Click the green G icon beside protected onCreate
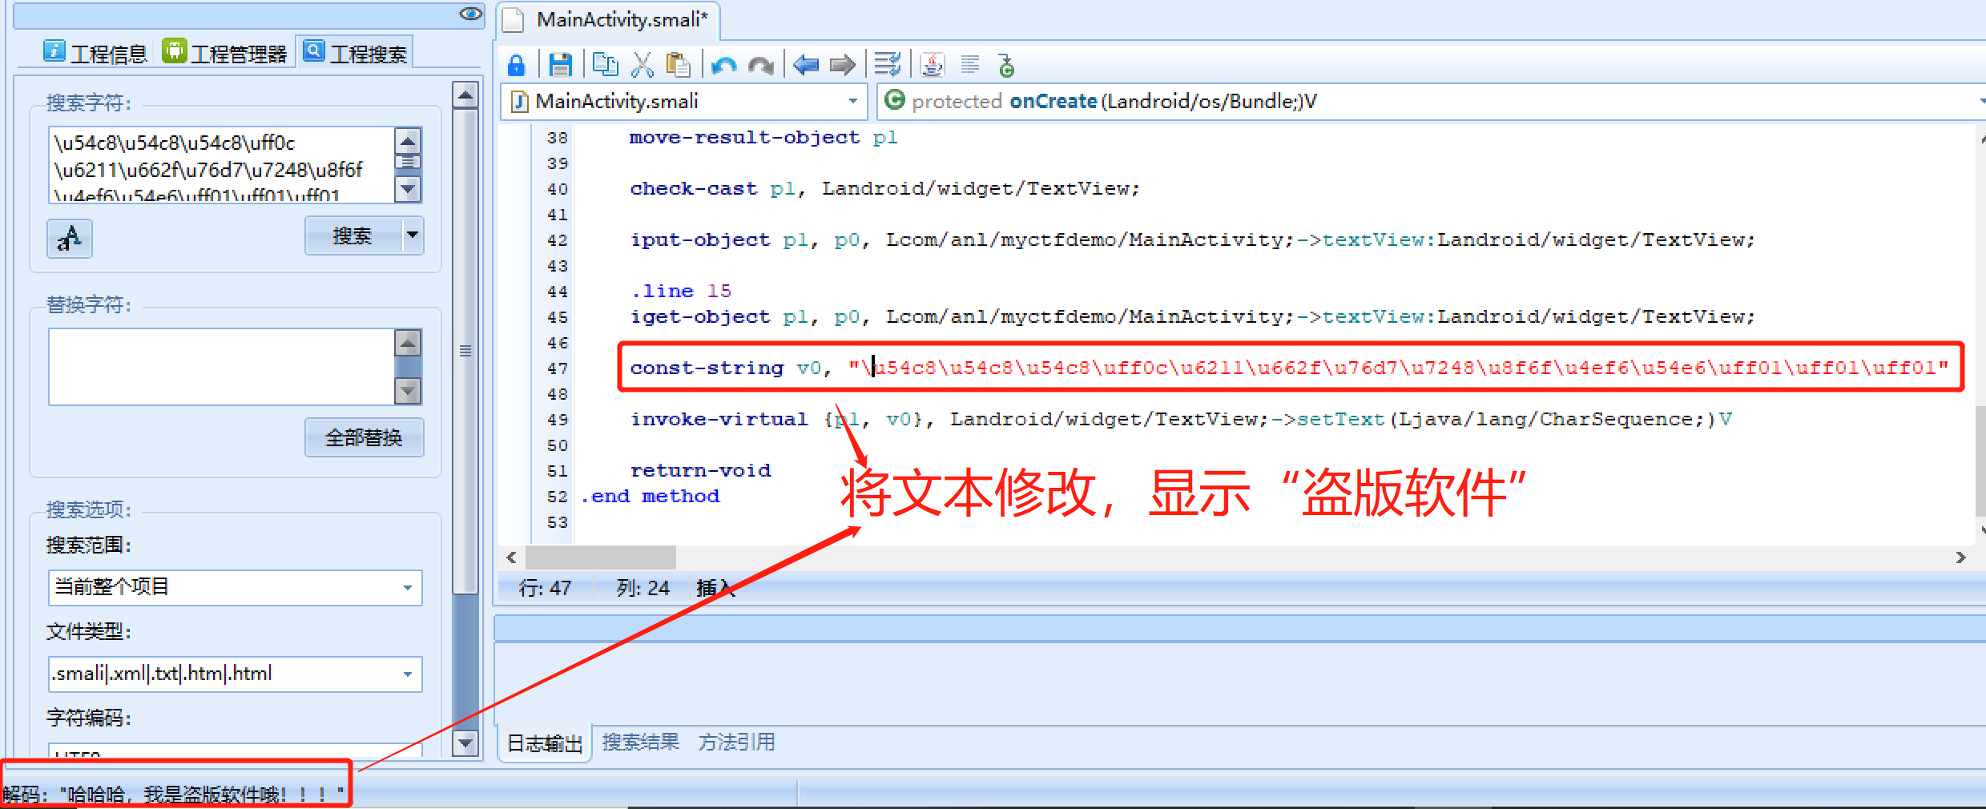Screen dimensions: 1986x809 click(895, 100)
